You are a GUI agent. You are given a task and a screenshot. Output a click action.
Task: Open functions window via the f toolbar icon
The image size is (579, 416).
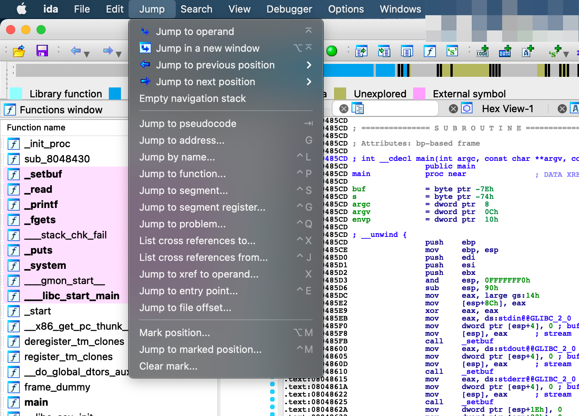click(430, 51)
